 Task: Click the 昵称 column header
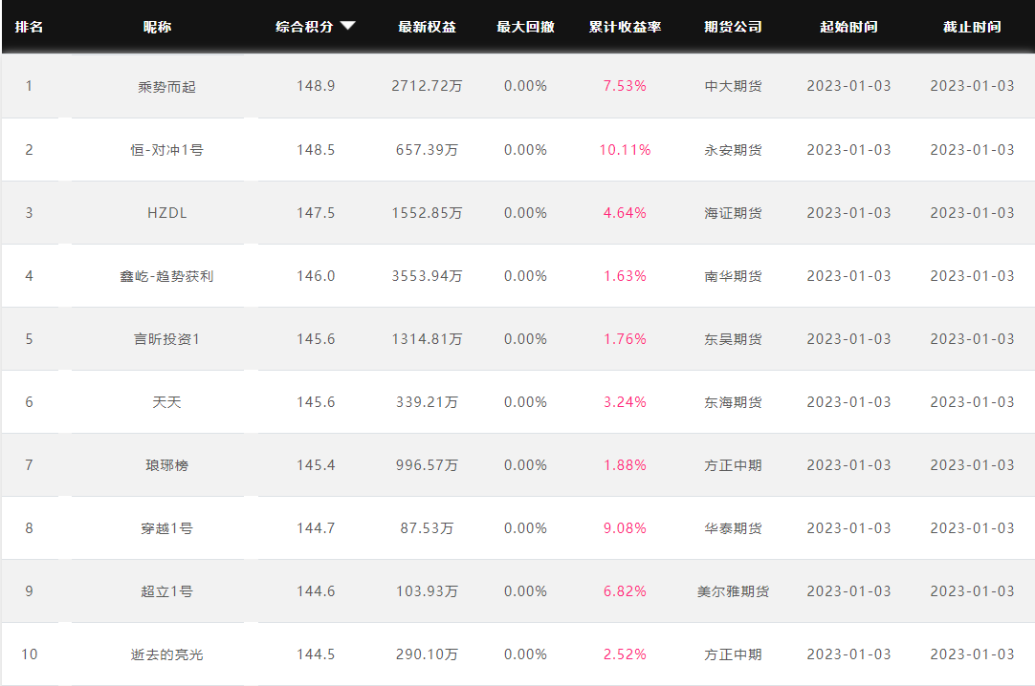[157, 27]
